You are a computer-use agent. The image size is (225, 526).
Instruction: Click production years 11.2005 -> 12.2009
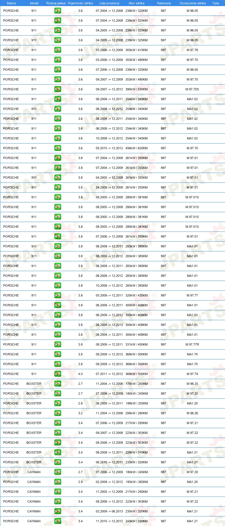tap(109, 492)
